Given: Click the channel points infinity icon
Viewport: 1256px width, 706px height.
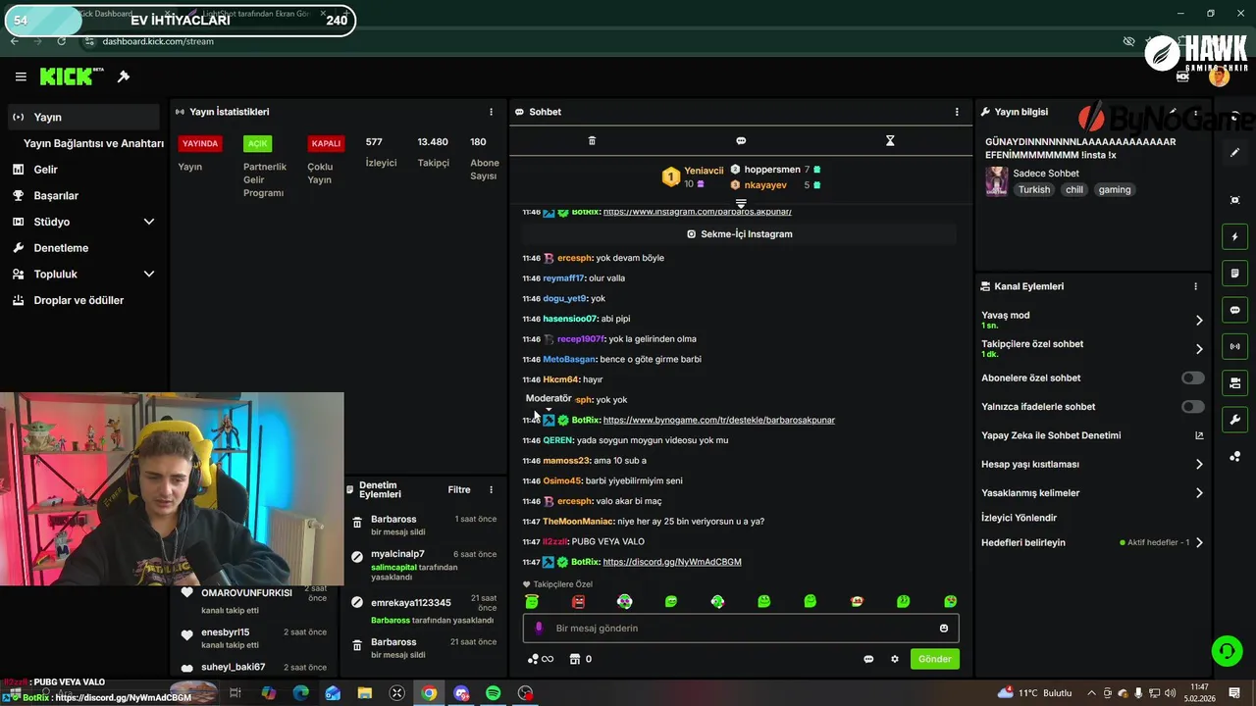Looking at the screenshot, I should pyautogui.click(x=541, y=659).
